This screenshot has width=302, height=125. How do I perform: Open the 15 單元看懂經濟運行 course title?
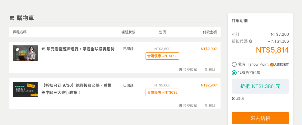[x=78, y=49]
